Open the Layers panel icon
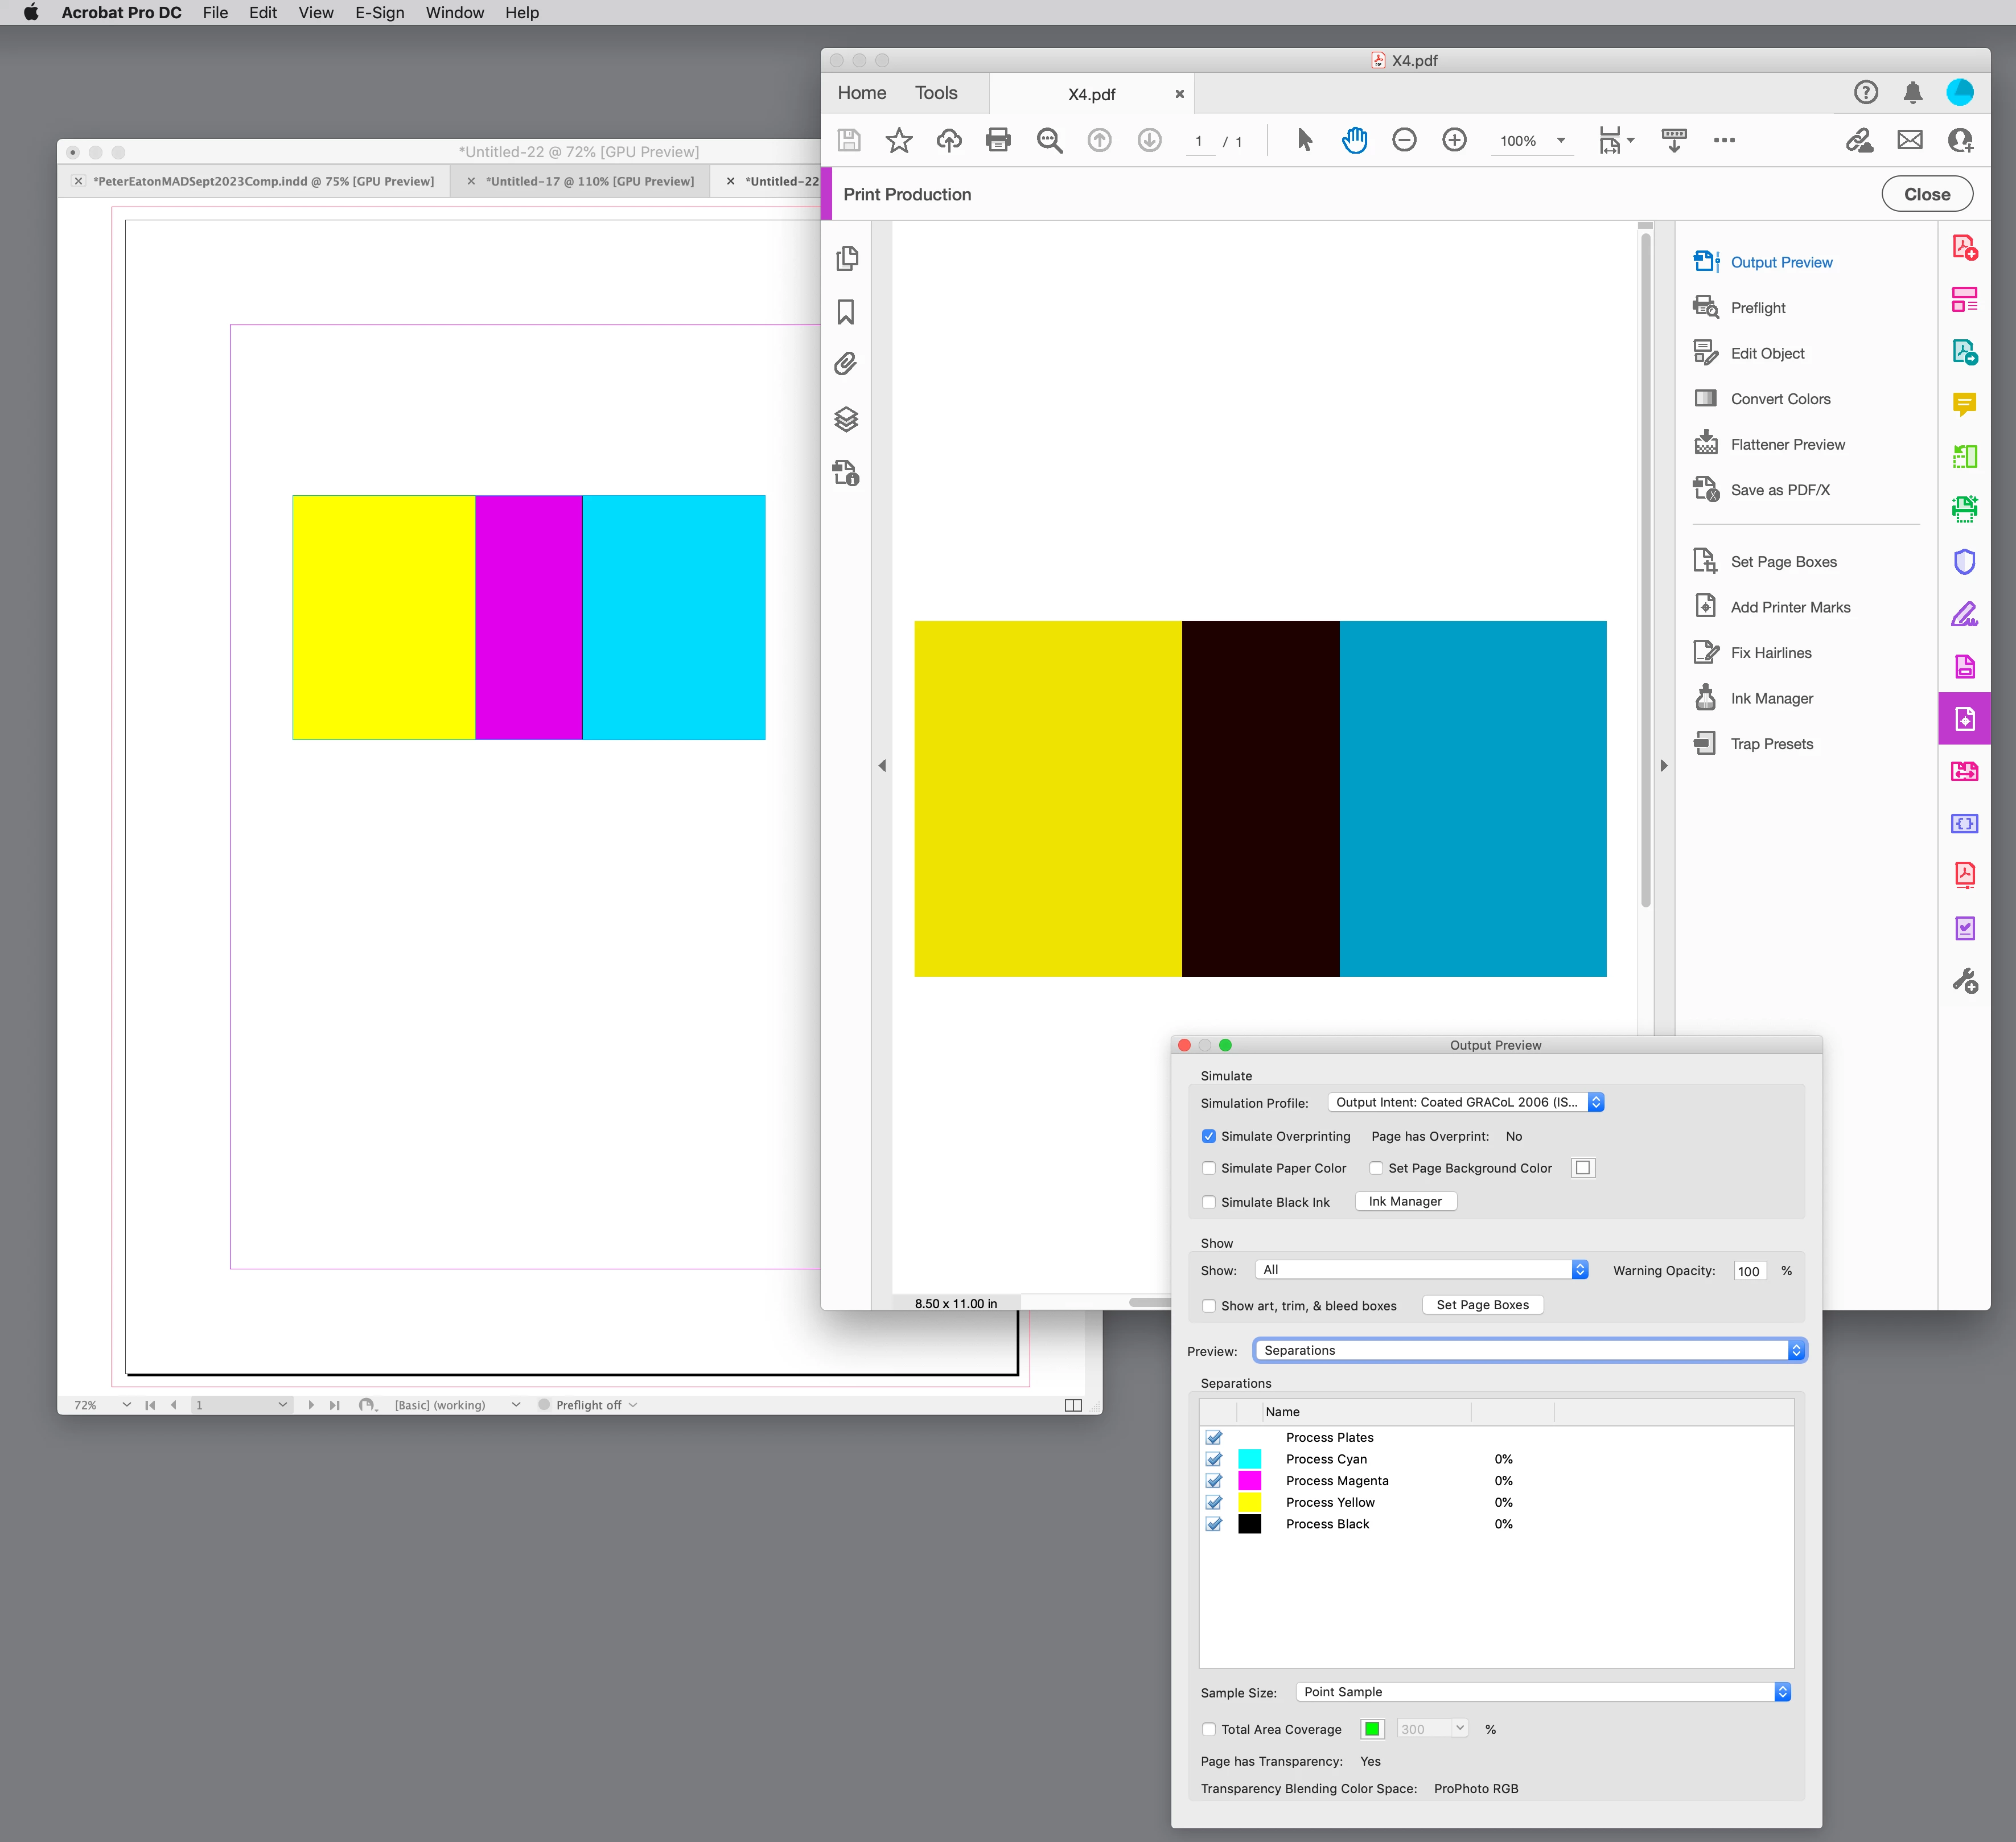 click(846, 419)
